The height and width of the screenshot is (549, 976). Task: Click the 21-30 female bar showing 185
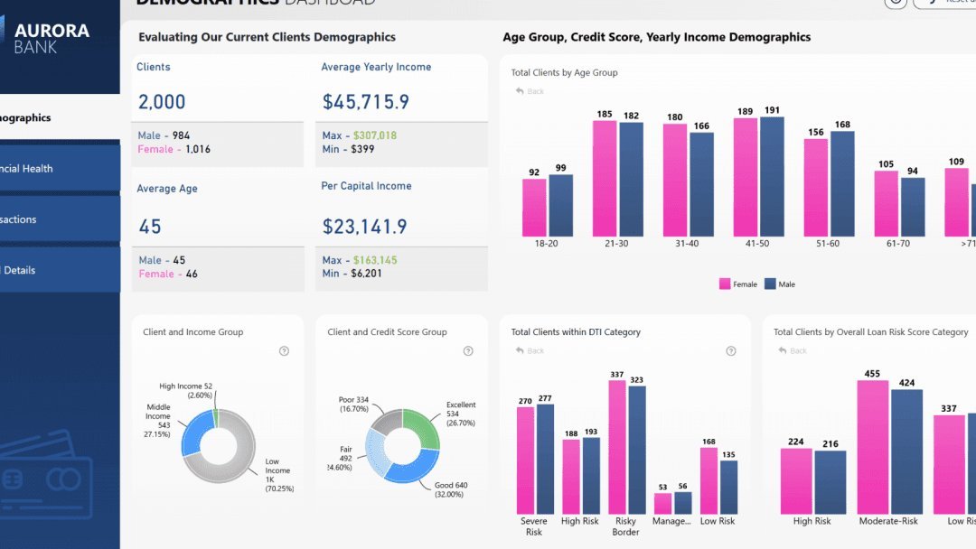(605, 179)
